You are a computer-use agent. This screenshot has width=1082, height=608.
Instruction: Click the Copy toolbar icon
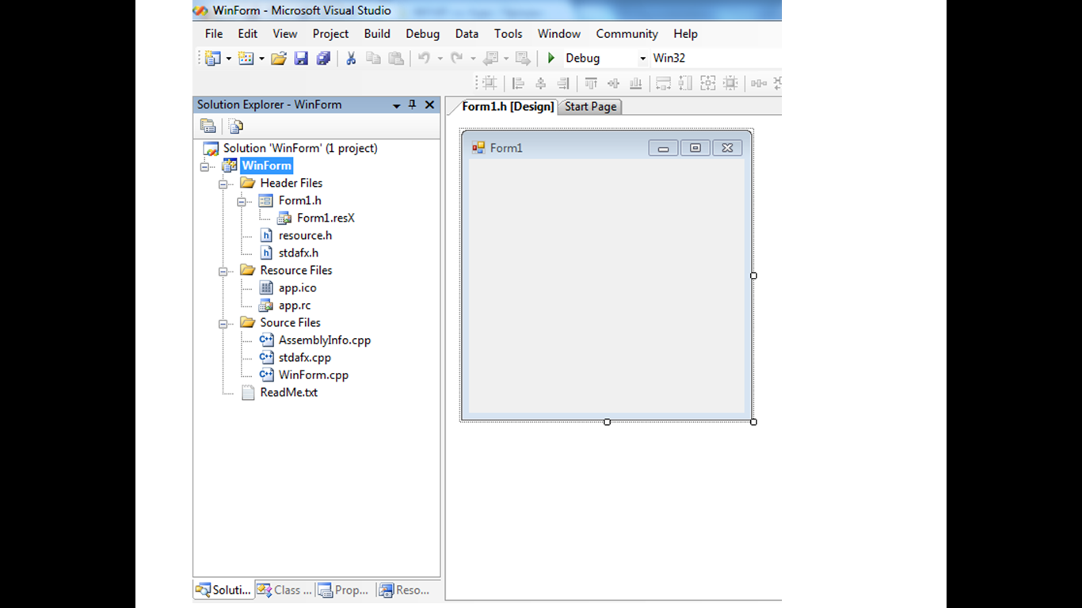373,58
